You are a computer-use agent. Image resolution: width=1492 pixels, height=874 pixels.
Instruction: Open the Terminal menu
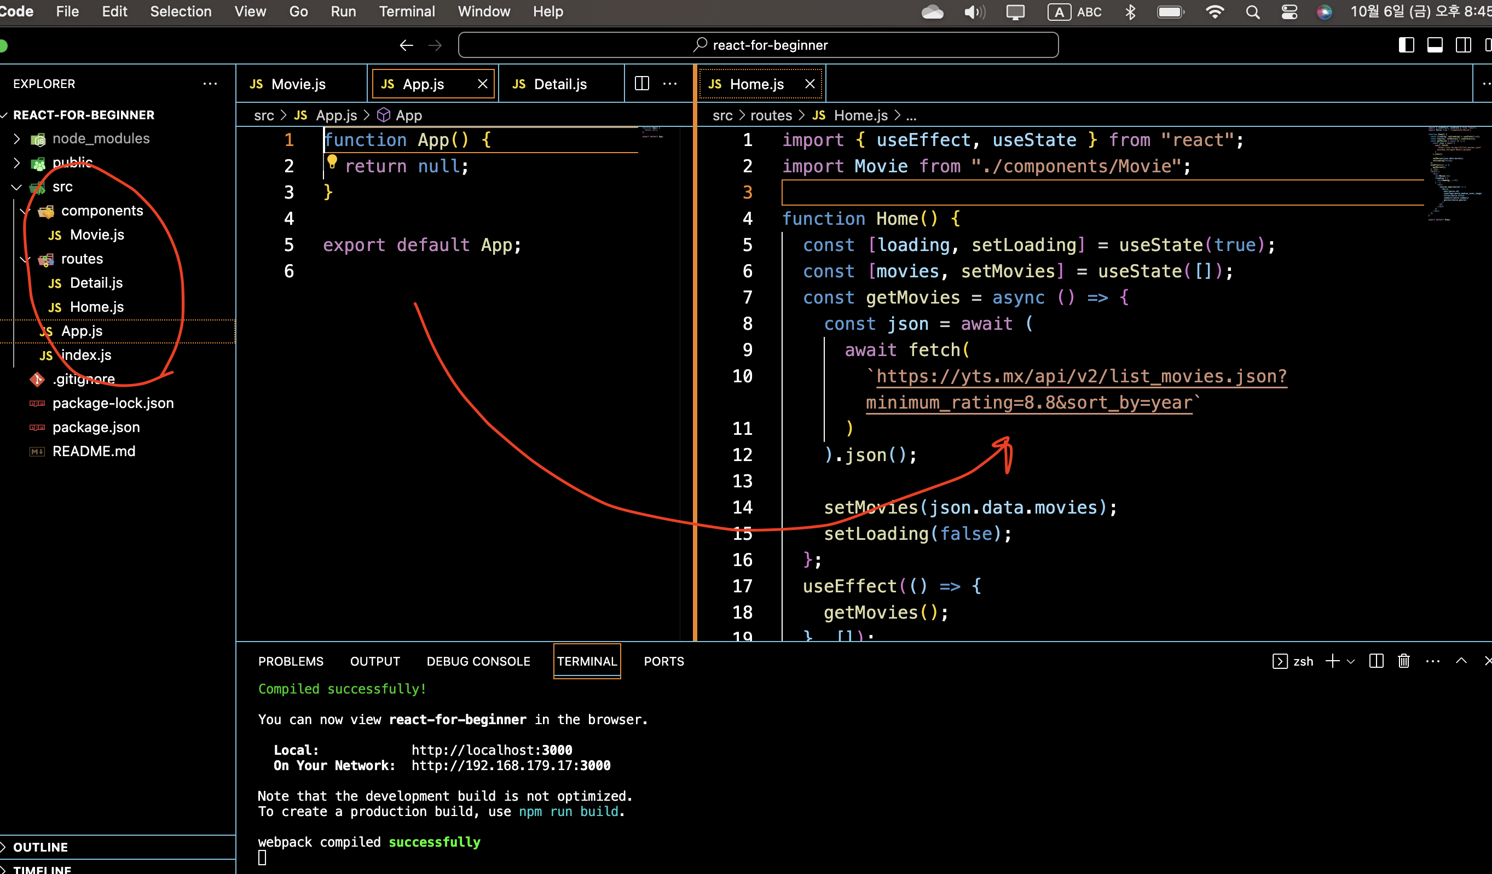point(407,11)
